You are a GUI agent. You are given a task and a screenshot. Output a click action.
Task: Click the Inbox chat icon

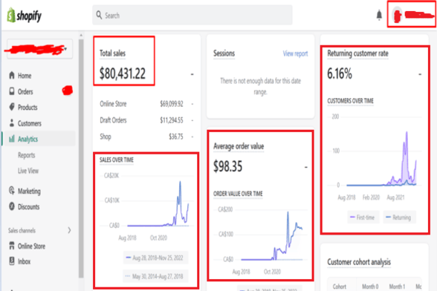click(x=12, y=261)
